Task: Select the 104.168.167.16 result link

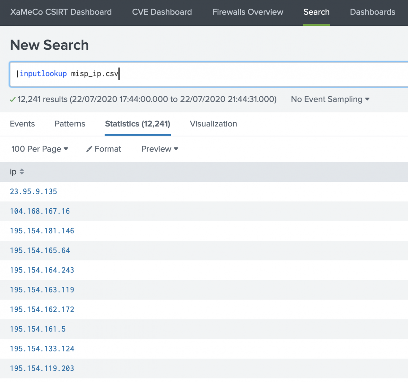Action: (x=40, y=211)
